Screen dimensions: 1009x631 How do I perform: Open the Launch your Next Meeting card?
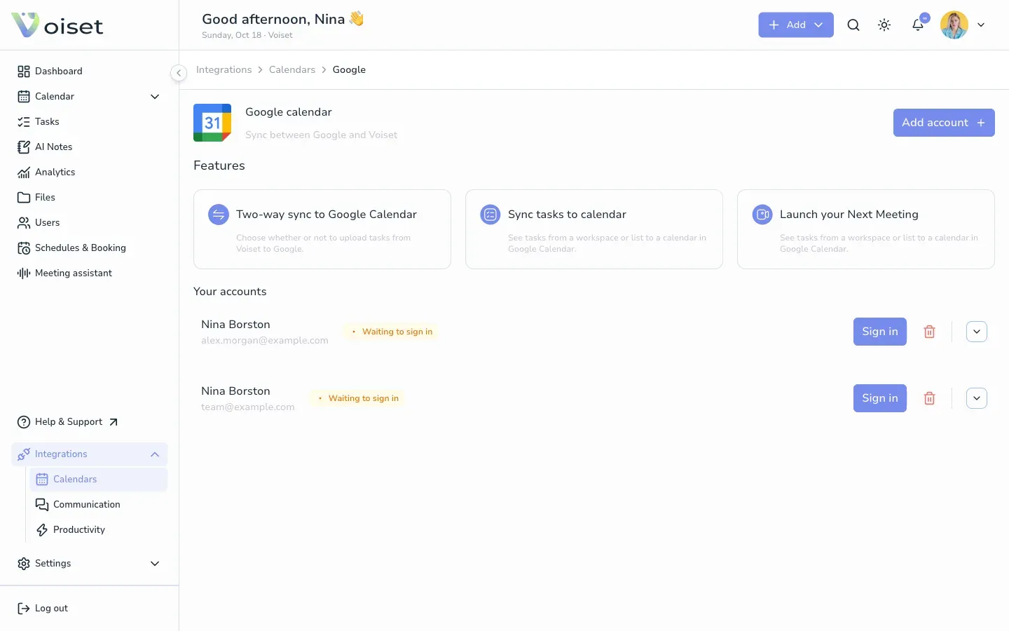click(x=866, y=229)
